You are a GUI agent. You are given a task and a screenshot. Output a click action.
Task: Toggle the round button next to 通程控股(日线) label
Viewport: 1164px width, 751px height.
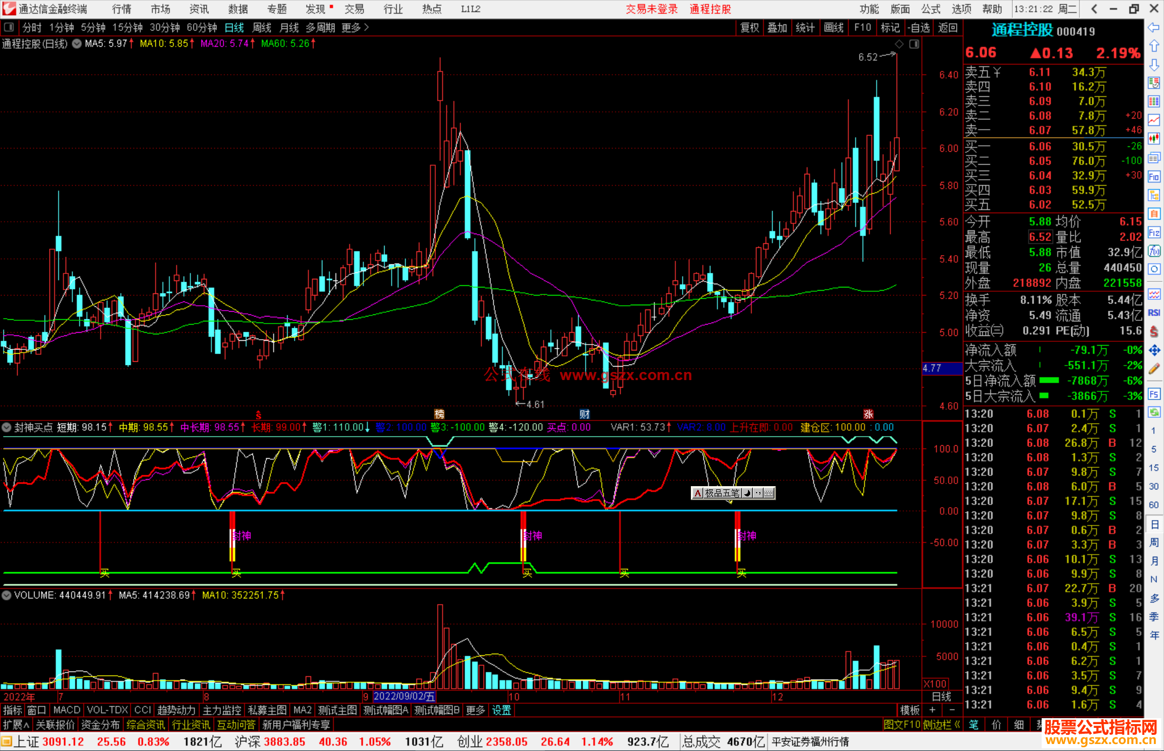[x=77, y=44]
